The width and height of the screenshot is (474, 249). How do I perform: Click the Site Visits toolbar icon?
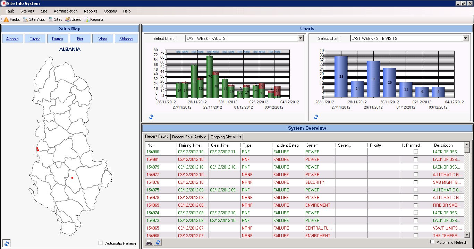point(26,19)
